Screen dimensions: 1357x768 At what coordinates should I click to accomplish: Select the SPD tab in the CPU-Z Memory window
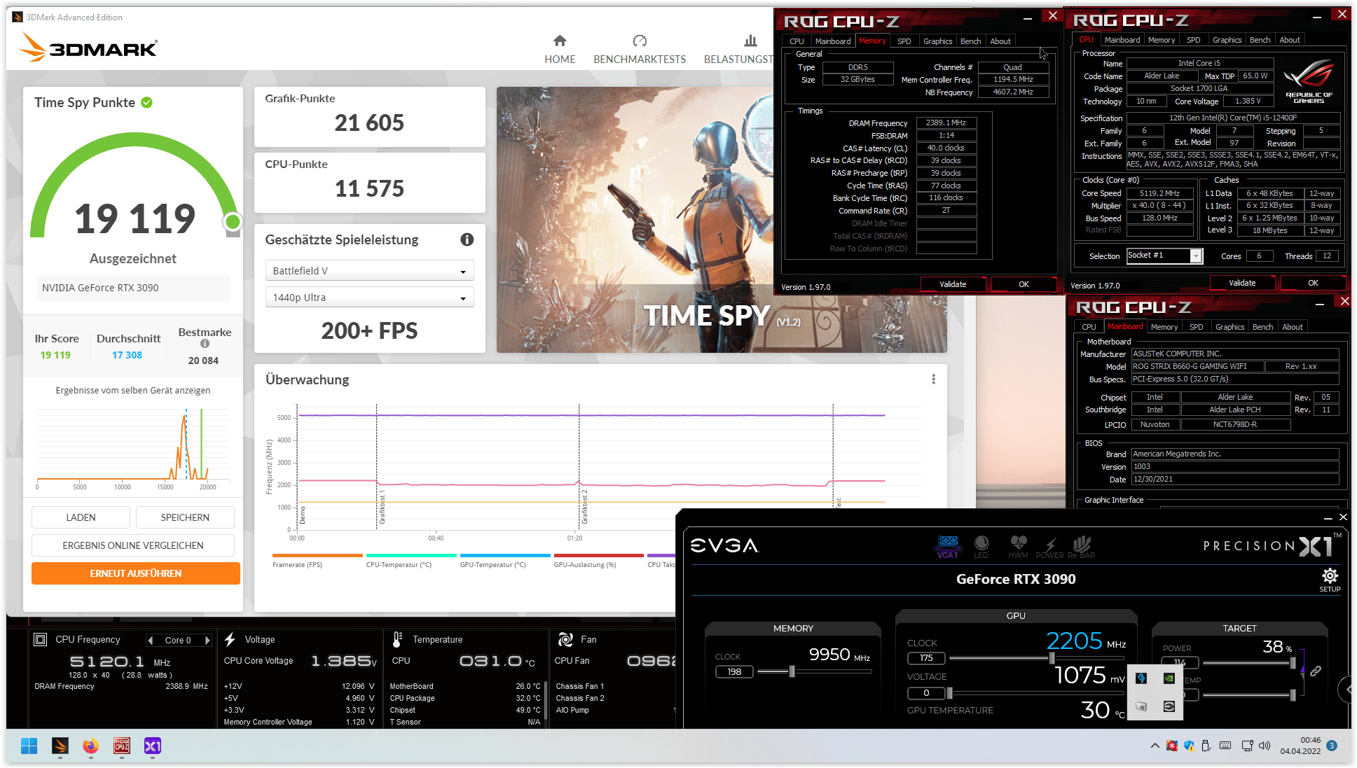904,41
